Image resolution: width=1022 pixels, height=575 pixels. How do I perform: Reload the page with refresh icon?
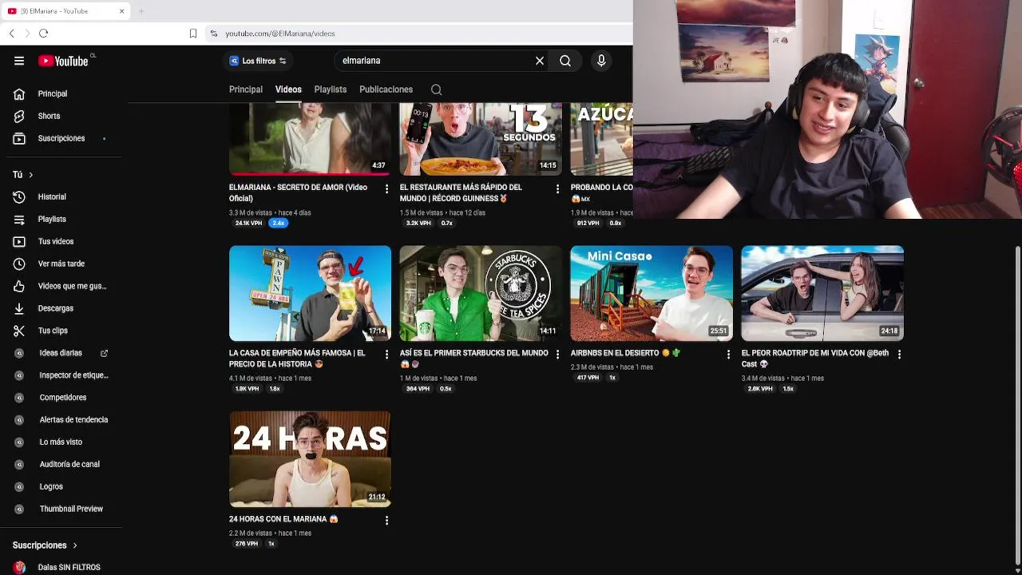point(44,34)
